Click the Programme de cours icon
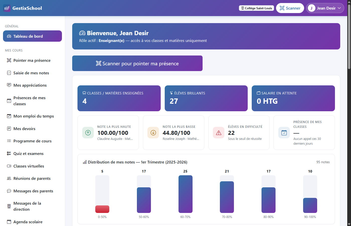The height and width of the screenshot is (226, 351). (9, 141)
